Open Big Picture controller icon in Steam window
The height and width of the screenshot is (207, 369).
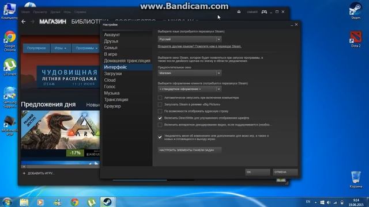click(264, 11)
